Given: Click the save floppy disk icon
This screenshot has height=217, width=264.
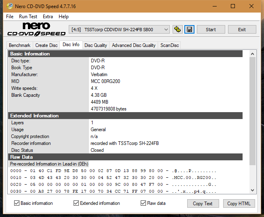Looking at the screenshot, I should point(189,30).
